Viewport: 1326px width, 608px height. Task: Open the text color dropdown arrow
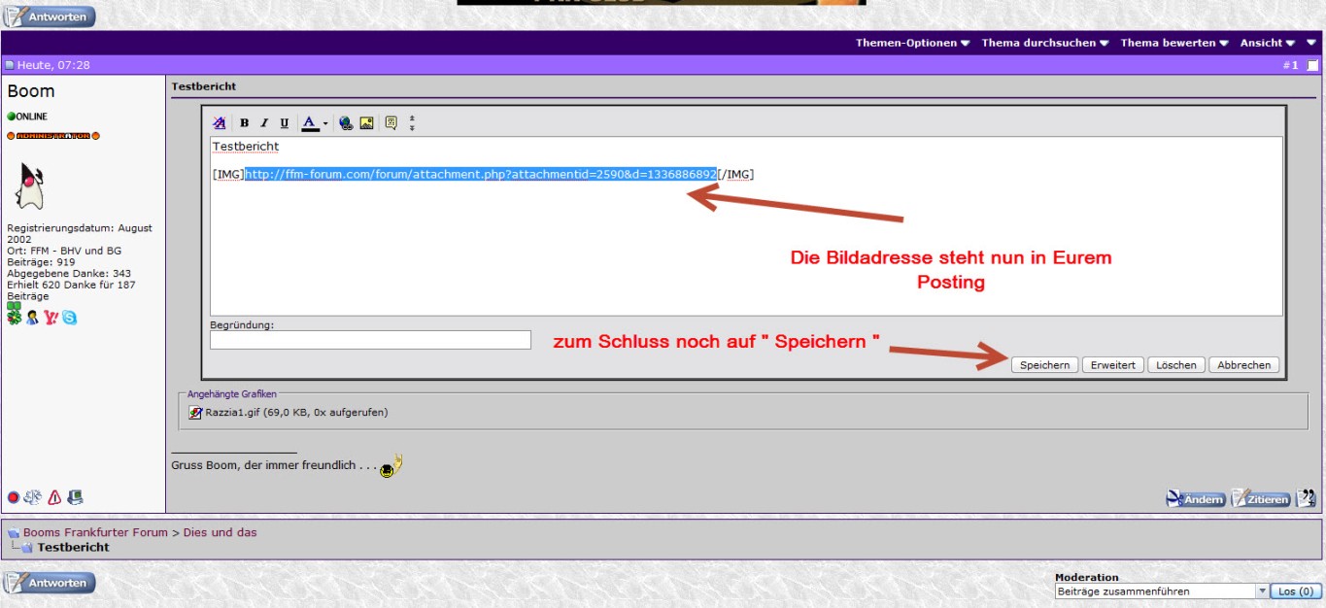pos(325,123)
